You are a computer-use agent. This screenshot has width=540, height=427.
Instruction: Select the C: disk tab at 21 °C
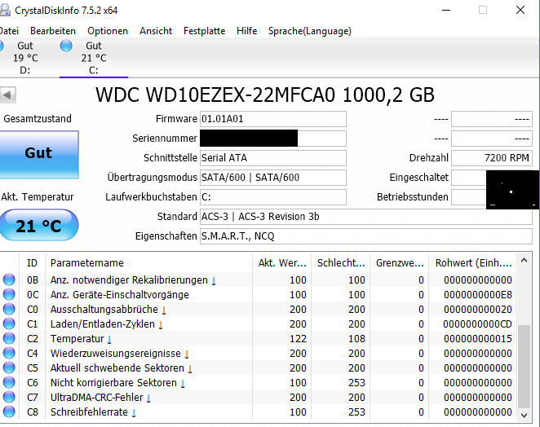(x=94, y=58)
